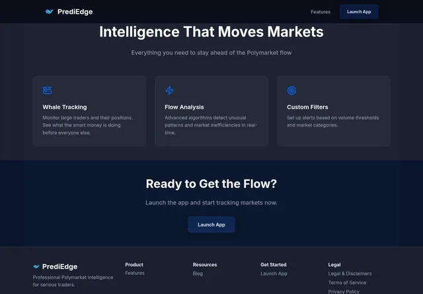Open the Features link in the footer
This screenshot has width=423, height=294.
135,273
